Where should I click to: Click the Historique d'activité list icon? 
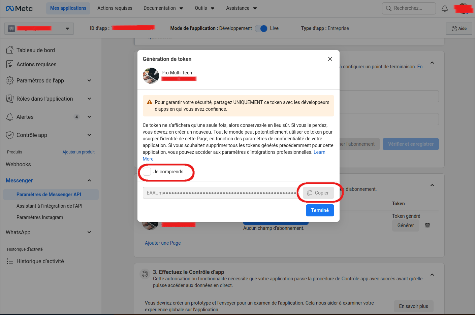point(10,261)
